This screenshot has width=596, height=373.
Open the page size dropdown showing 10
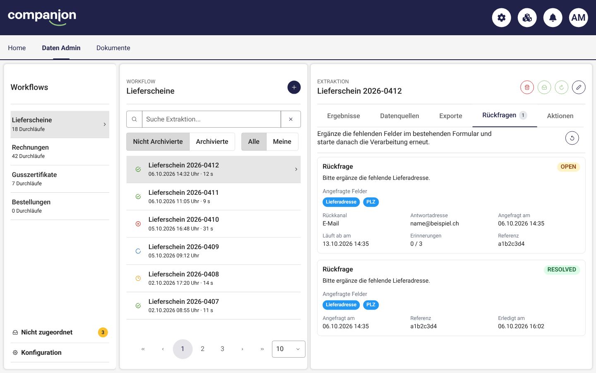(x=288, y=349)
